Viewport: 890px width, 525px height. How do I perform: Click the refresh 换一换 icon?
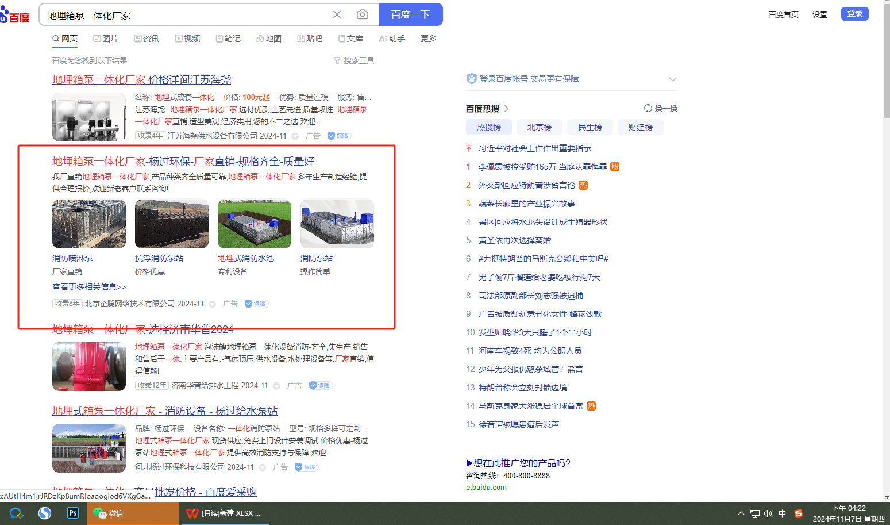click(x=648, y=108)
